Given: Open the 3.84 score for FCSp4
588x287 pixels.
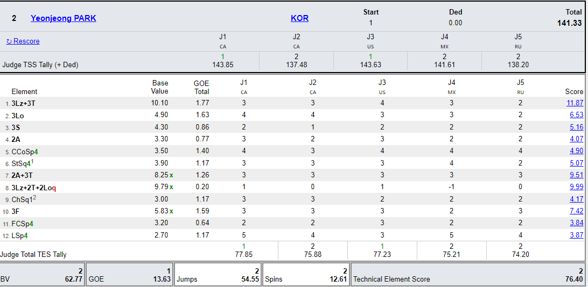Looking at the screenshot, I should coord(576,224).
